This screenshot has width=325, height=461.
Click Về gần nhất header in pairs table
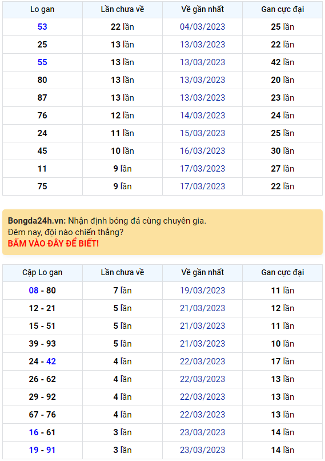[203, 273]
